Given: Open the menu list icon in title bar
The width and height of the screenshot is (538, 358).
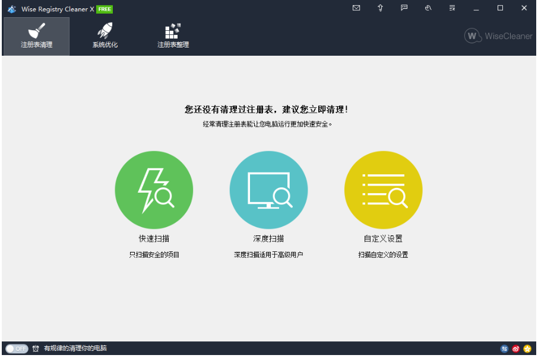Looking at the screenshot, I should [452, 8].
